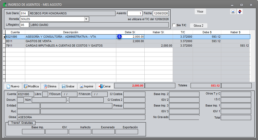This screenshot has width=258, height=140.
Task: Create a new entry with Nuevo
Action: tap(13, 86)
